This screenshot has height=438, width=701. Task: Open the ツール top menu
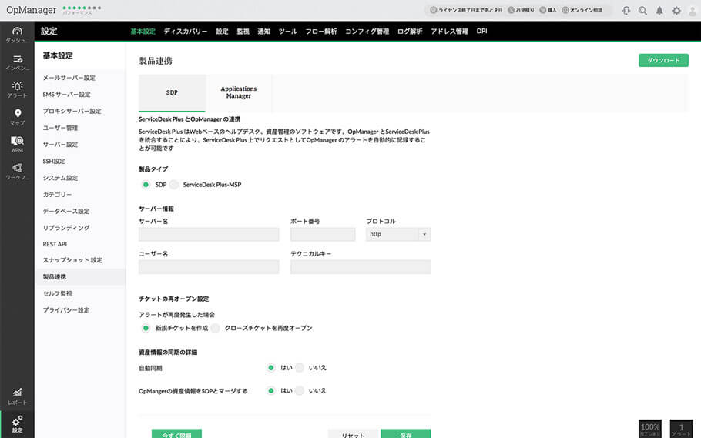click(x=288, y=32)
